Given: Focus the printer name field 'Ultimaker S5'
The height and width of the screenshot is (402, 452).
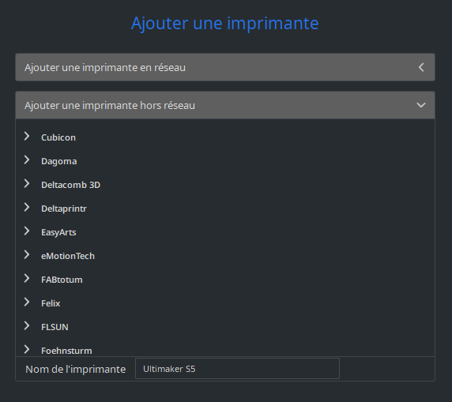Looking at the screenshot, I should (x=237, y=369).
